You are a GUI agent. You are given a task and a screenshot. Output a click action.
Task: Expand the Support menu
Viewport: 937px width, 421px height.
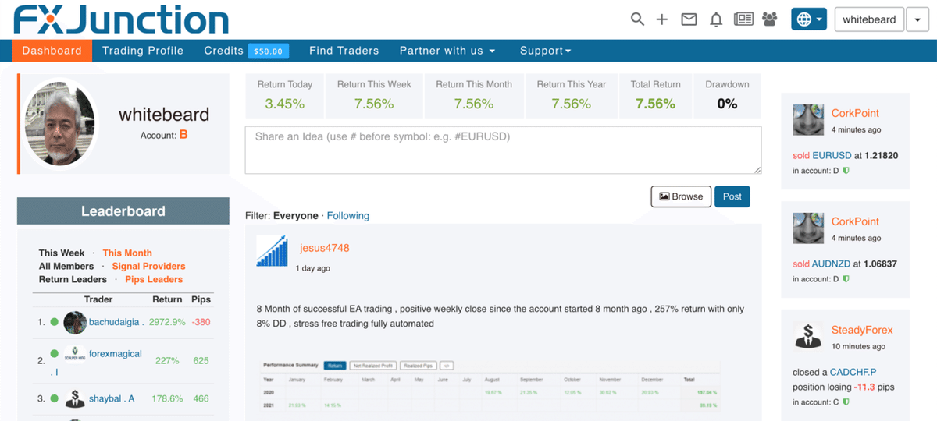click(546, 51)
